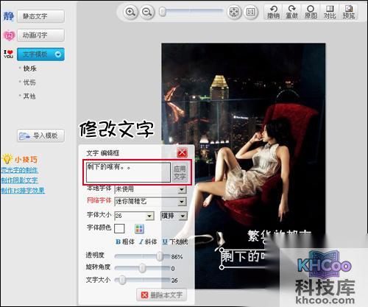Click the 预览 preview button
This screenshot has height=307, width=368.
point(349,12)
